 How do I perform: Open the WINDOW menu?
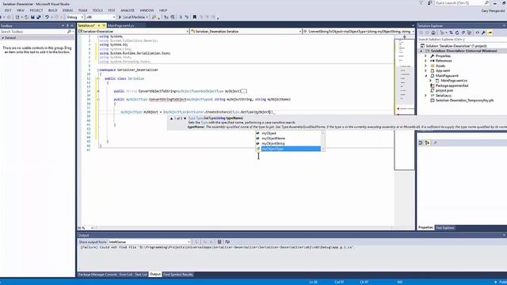point(147,10)
